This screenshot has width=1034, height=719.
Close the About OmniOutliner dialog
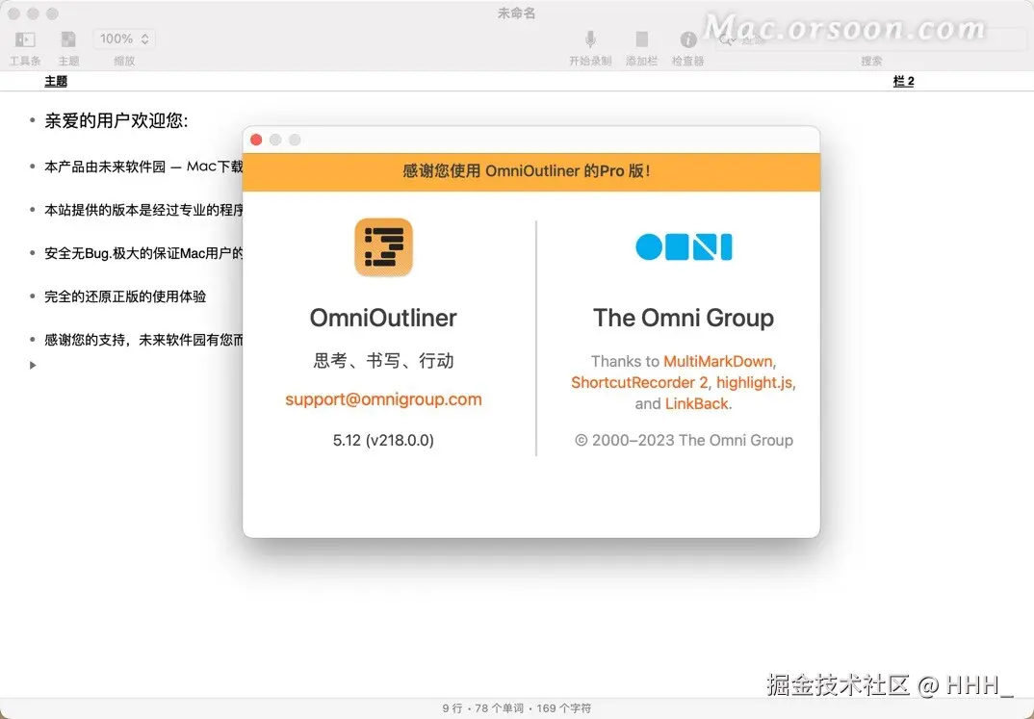(x=256, y=140)
